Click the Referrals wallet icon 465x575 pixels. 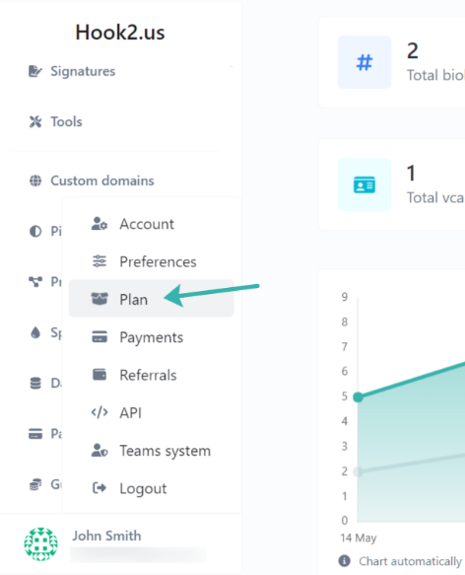100,375
